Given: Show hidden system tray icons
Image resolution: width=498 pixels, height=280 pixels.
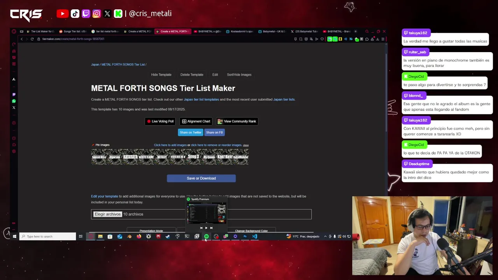Looking at the screenshot, I should pyautogui.click(x=325, y=236).
